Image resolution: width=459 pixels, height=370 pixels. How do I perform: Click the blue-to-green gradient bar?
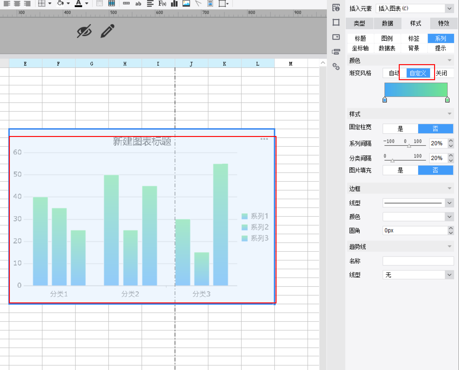click(x=416, y=90)
